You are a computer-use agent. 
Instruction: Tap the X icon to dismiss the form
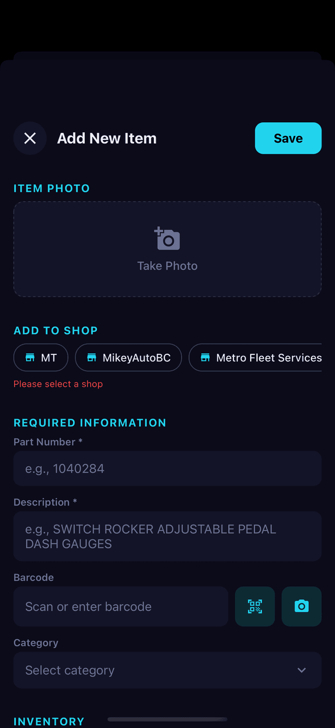coord(29,138)
